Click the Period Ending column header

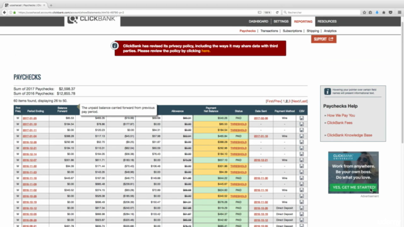(35, 111)
